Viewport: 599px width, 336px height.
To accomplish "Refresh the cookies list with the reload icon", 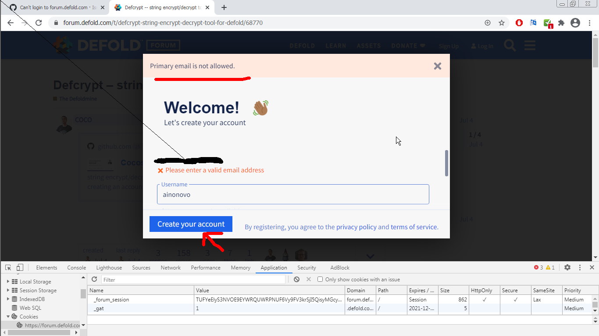I will click(x=94, y=279).
